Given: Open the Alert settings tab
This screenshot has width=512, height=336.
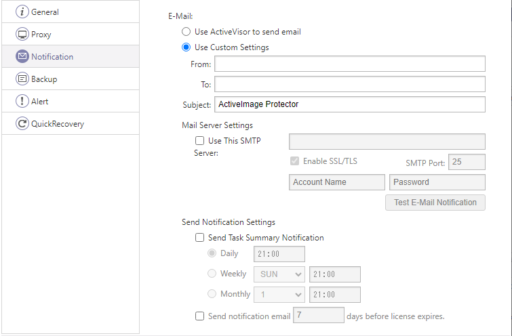Looking at the screenshot, I should [x=71, y=101].
